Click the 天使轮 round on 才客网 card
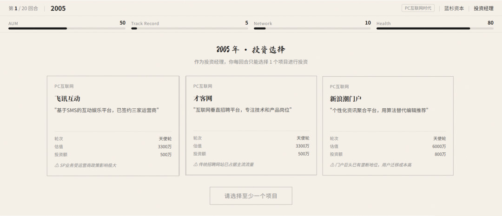This screenshot has height=216, width=502. click(303, 138)
